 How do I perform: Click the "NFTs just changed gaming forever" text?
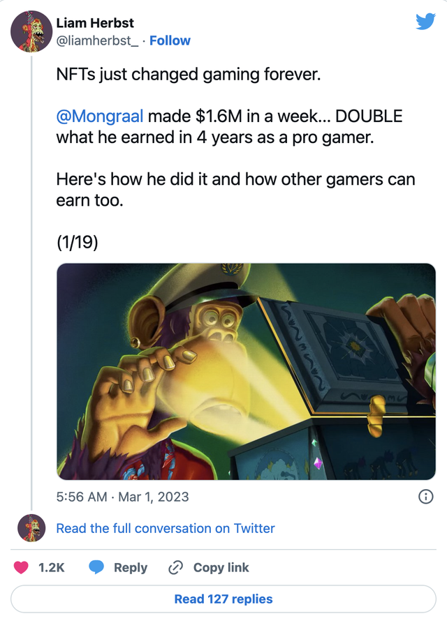(189, 74)
